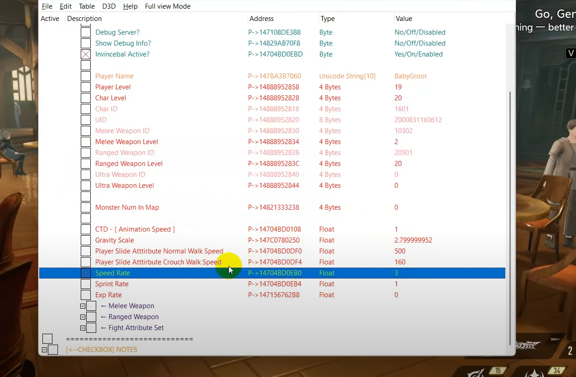Click the Invincebal Active Yes/On/Enabled value
The height and width of the screenshot is (377, 576).
tap(419, 54)
